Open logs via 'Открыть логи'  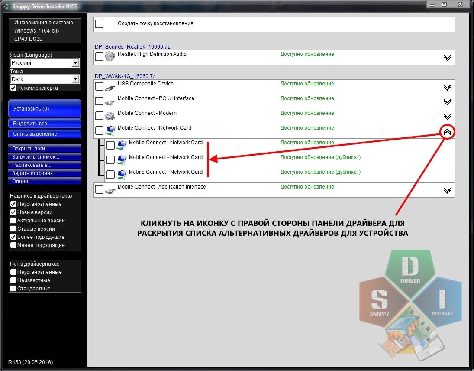click(45, 149)
